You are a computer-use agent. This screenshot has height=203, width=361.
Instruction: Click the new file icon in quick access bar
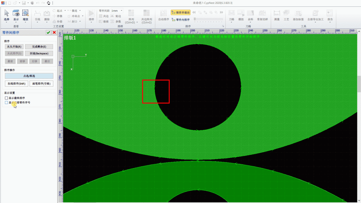[x=9, y=3]
